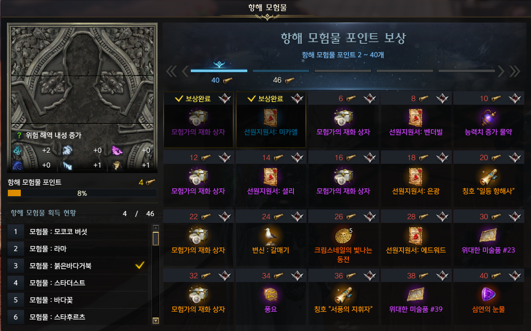The height and width of the screenshot is (331, 531).
Task: Select list entry 모험물 : 모코코 버섯
Action: coord(78,231)
